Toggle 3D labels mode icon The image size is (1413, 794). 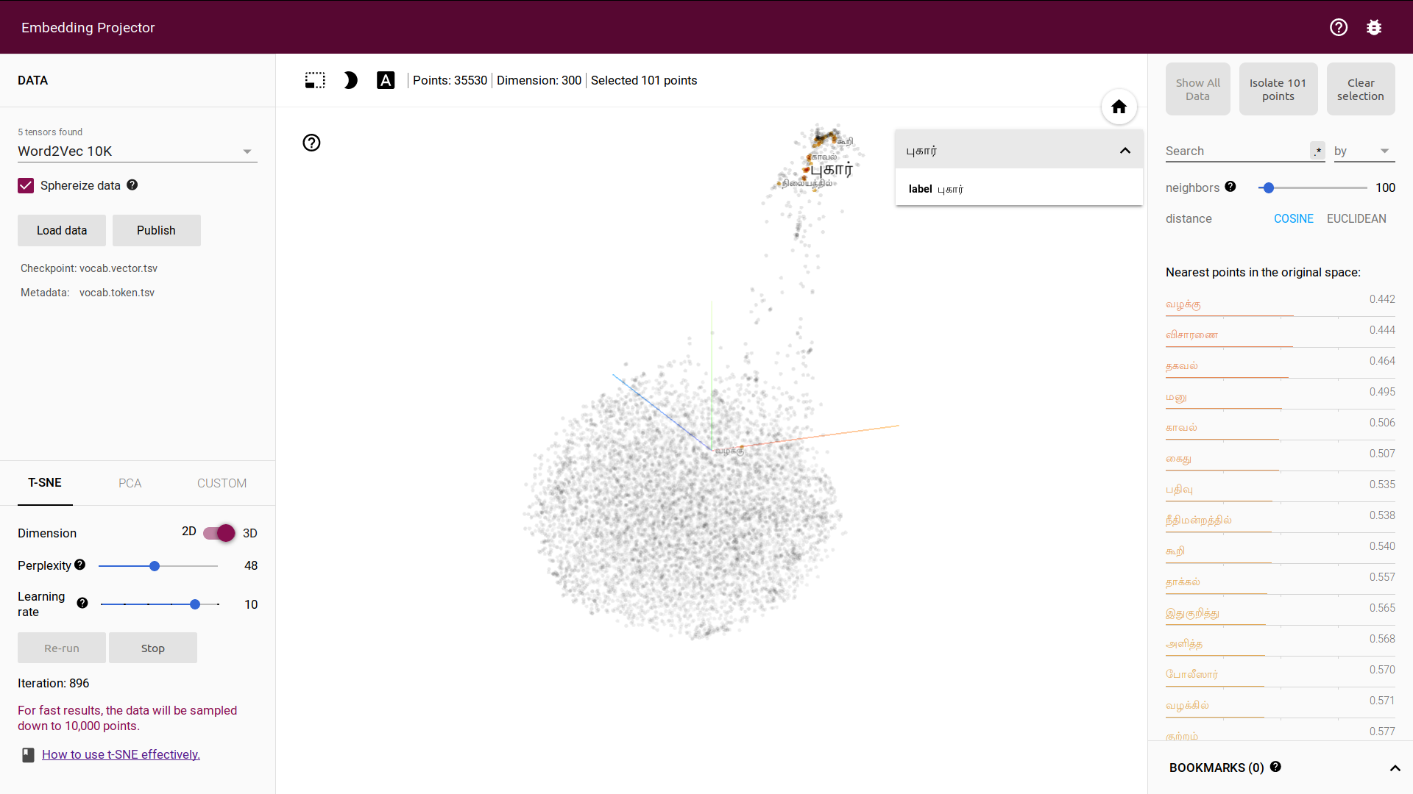pyautogui.click(x=386, y=80)
